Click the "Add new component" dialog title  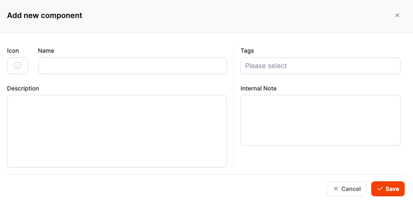point(44,15)
